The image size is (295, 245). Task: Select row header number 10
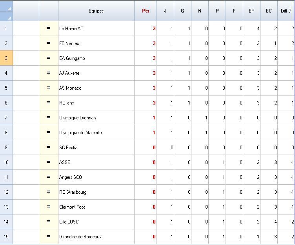coord(6,162)
